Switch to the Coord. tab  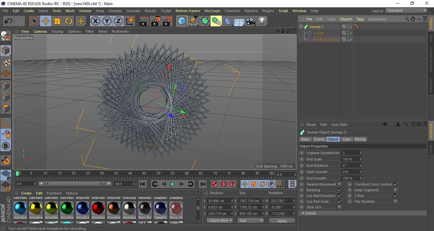(x=319, y=139)
